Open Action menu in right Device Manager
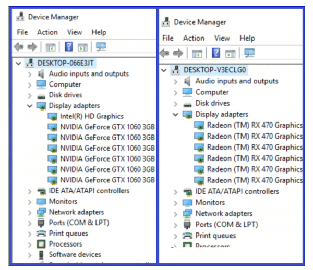 tap(194, 38)
